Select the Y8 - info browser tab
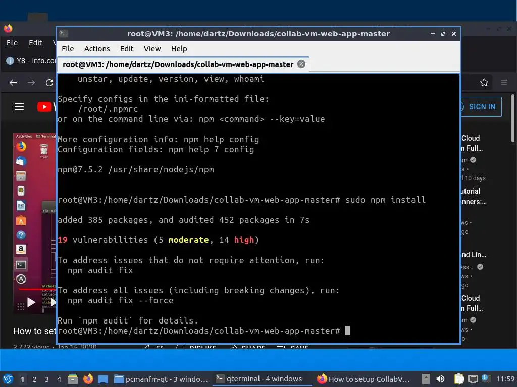Screen dimensions: 517x387 coord(31,61)
